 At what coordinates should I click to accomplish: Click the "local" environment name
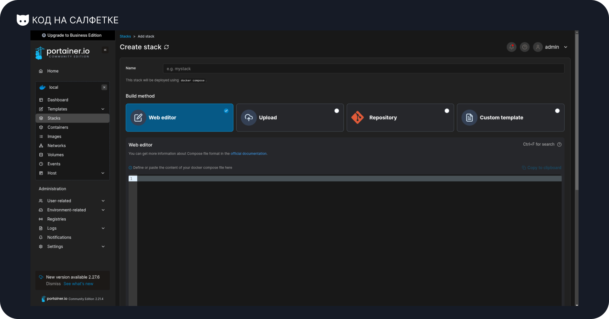[x=54, y=87]
